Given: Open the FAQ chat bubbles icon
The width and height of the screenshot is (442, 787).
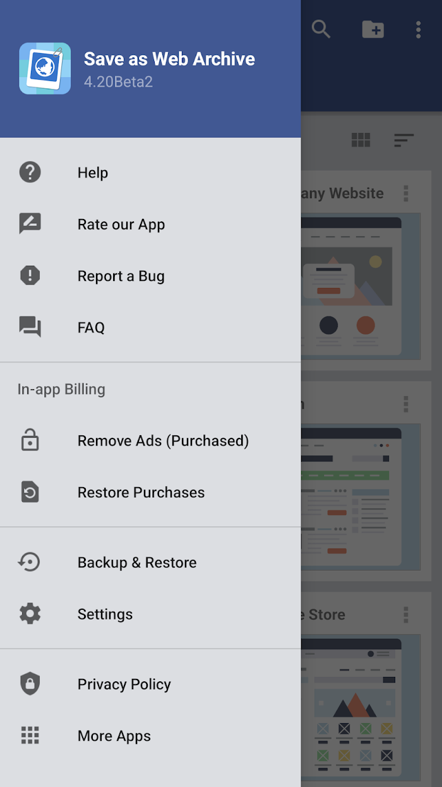Looking at the screenshot, I should point(30,327).
